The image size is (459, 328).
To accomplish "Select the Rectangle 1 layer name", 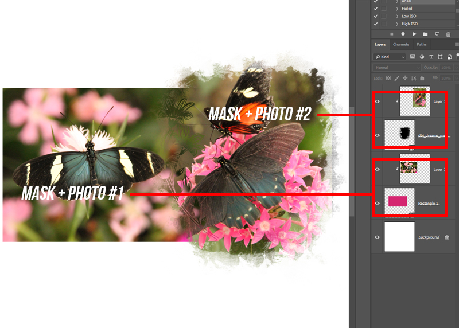I will click(x=429, y=204).
